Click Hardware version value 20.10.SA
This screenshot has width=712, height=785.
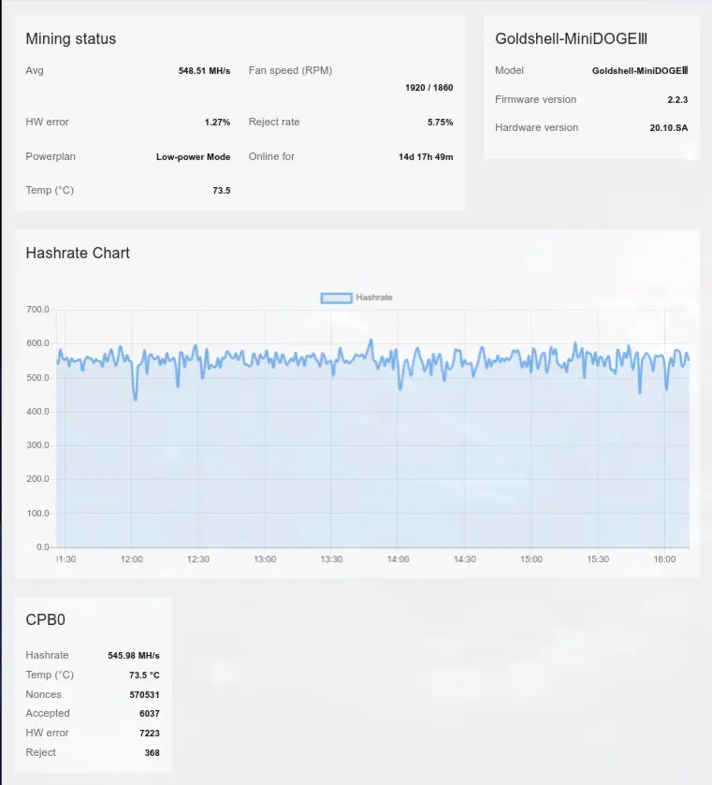tap(669, 127)
